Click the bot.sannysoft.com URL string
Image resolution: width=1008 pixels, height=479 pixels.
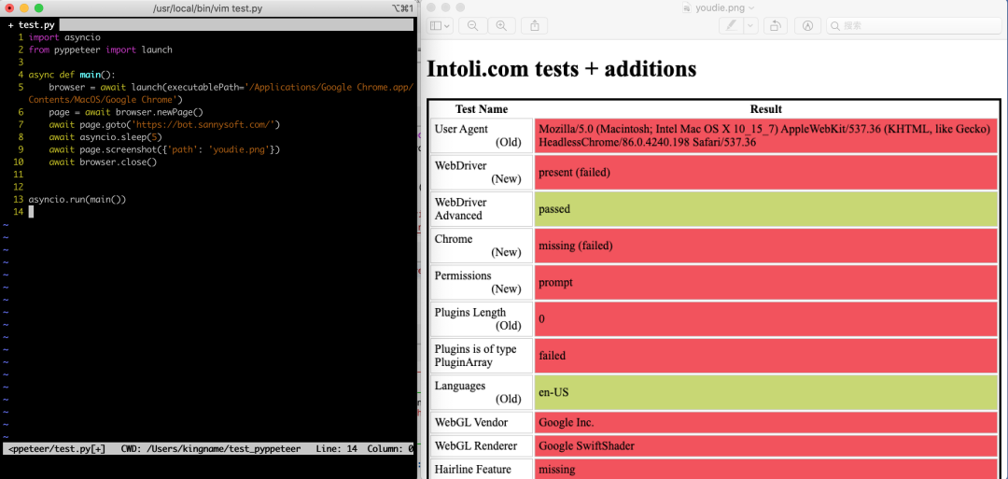205,124
